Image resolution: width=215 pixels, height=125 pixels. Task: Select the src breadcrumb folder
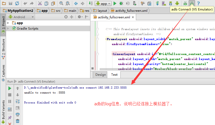[x=56, y=10]
